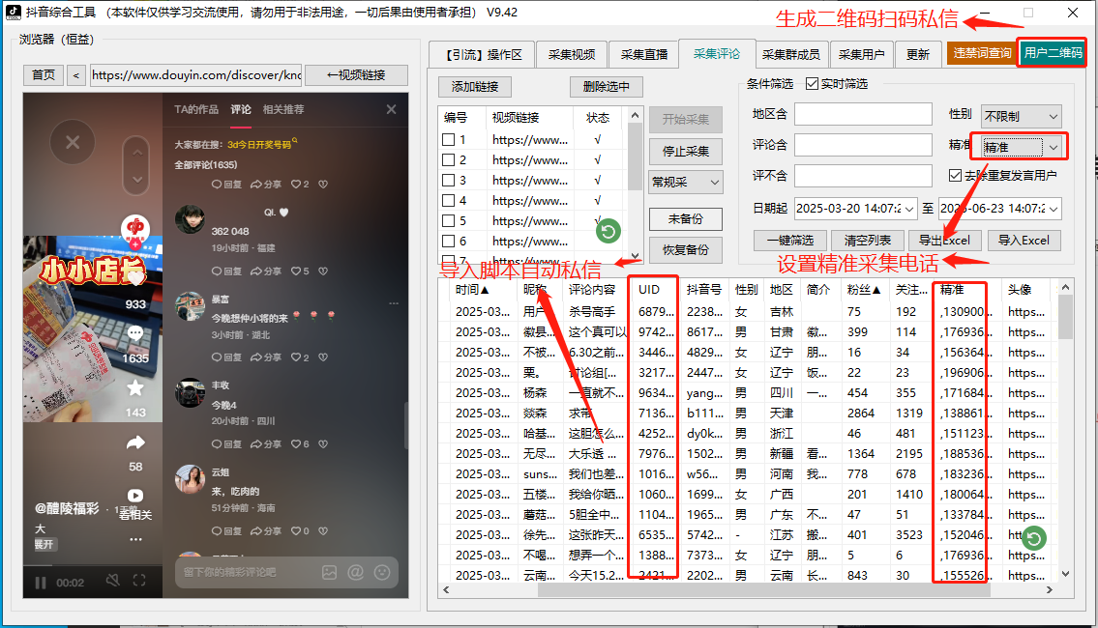Check video link row 1 checkbox
This screenshot has width=1098, height=628.
click(x=448, y=139)
